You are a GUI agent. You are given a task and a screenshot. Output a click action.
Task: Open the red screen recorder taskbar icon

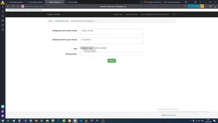103,121
